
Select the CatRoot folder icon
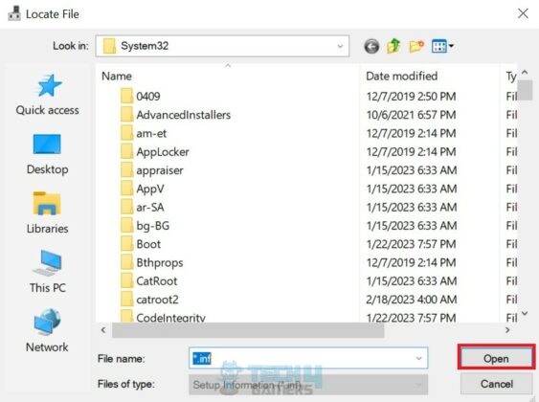tap(126, 281)
